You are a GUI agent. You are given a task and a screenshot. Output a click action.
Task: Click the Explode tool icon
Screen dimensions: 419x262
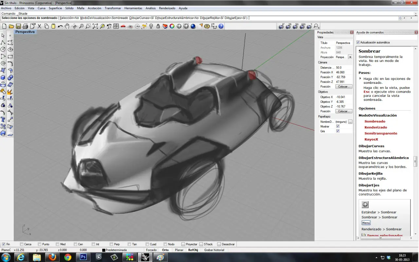click(10, 92)
